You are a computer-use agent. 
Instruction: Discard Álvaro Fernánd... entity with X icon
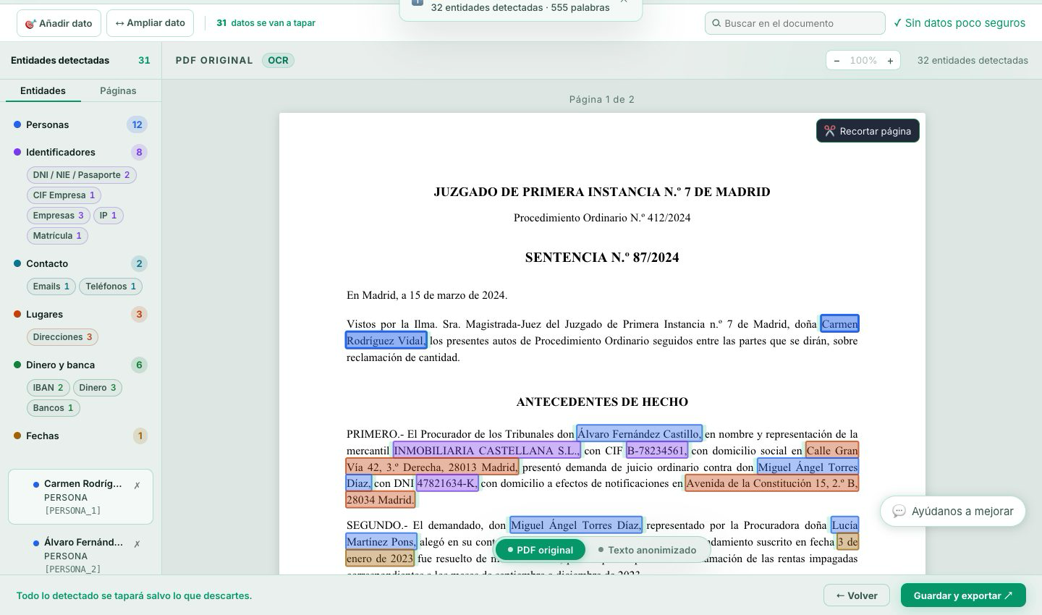tap(137, 543)
